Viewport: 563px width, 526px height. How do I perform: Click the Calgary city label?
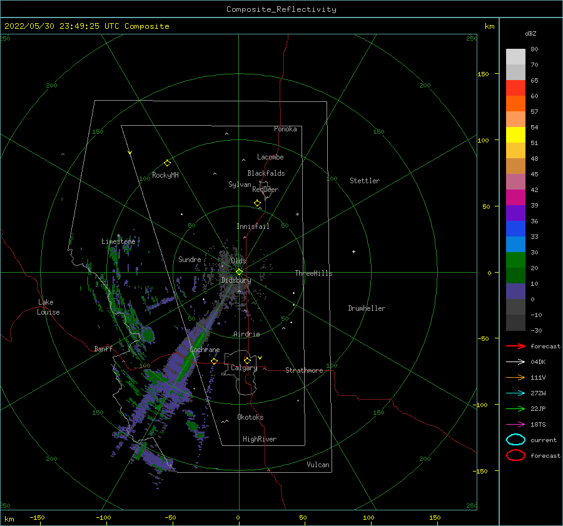[x=244, y=368]
